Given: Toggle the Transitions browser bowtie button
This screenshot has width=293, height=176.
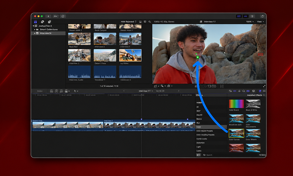Looking at the screenshot, I should click(264, 91).
